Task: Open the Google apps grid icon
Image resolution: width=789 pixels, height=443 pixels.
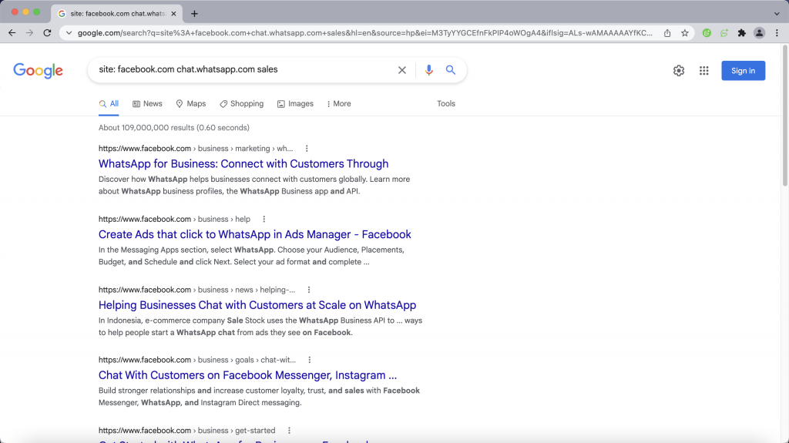Action: 704,70
